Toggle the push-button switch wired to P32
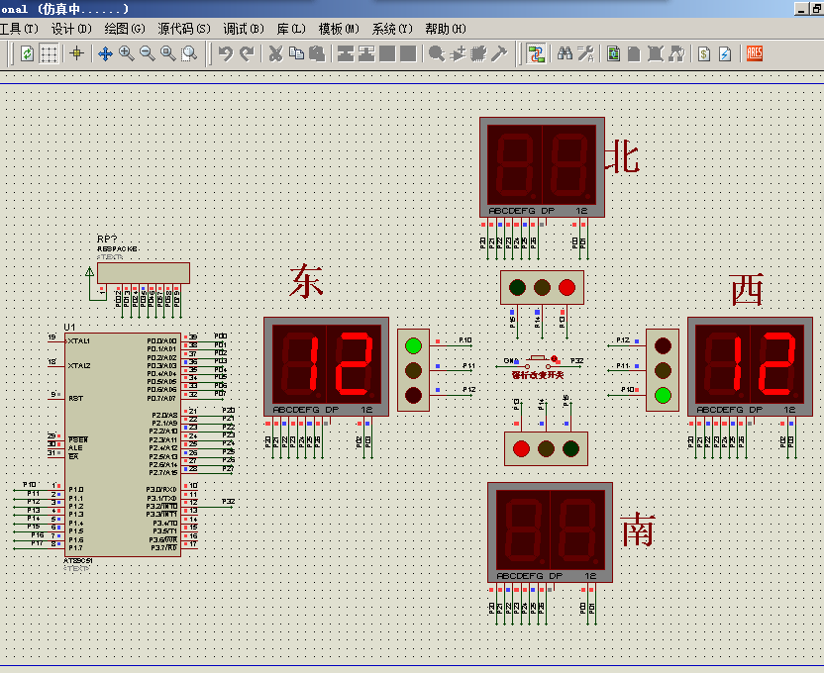The width and height of the screenshot is (824, 673). 538,361
